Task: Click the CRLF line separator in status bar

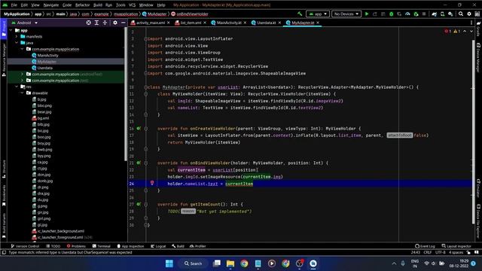Action: click(428, 252)
